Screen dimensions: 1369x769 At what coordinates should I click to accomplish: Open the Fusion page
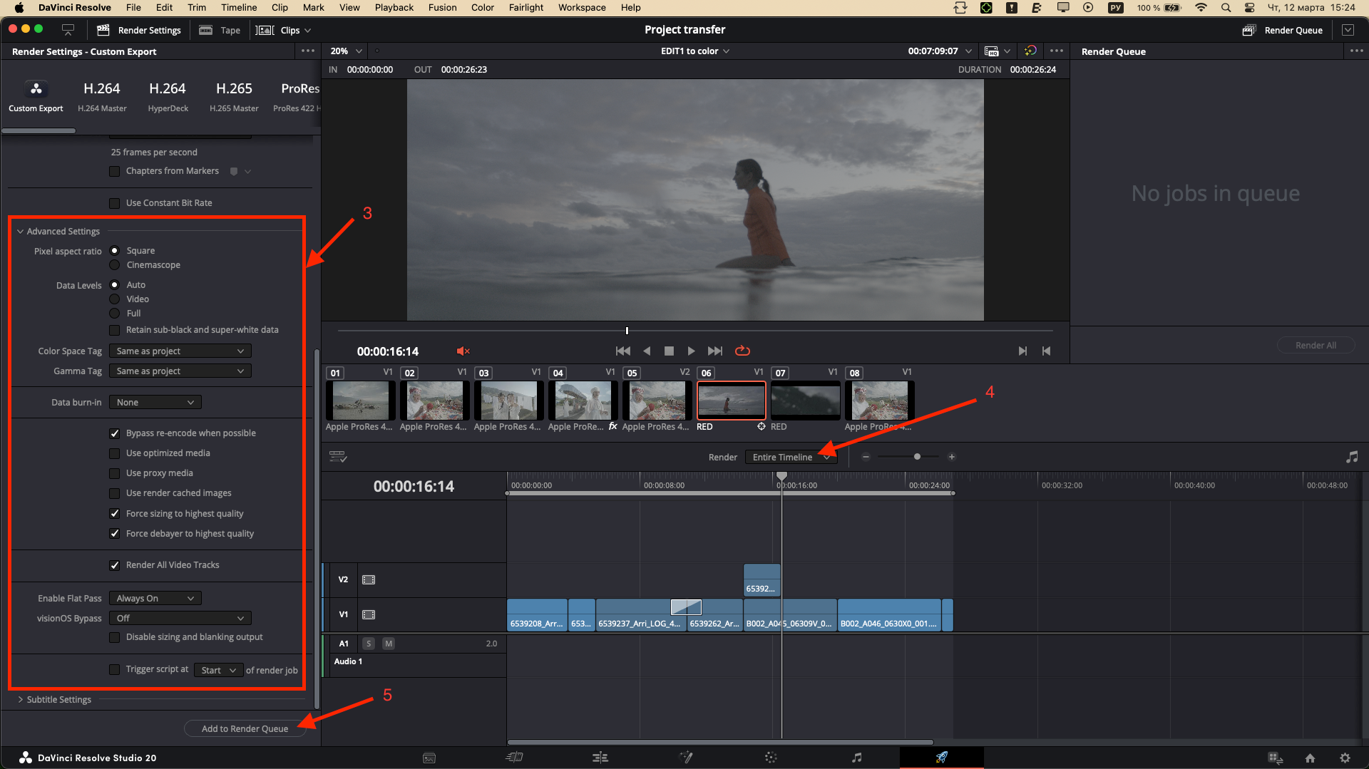coord(687,758)
